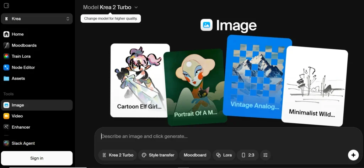This screenshot has width=364, height=168.
Task: Open advanced settings sliders icon
Action: tap(265, 155)
